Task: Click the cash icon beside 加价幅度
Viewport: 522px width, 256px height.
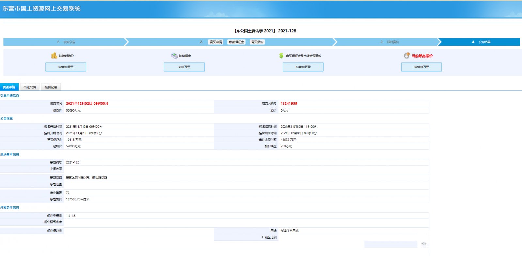Action: [174, 56]
